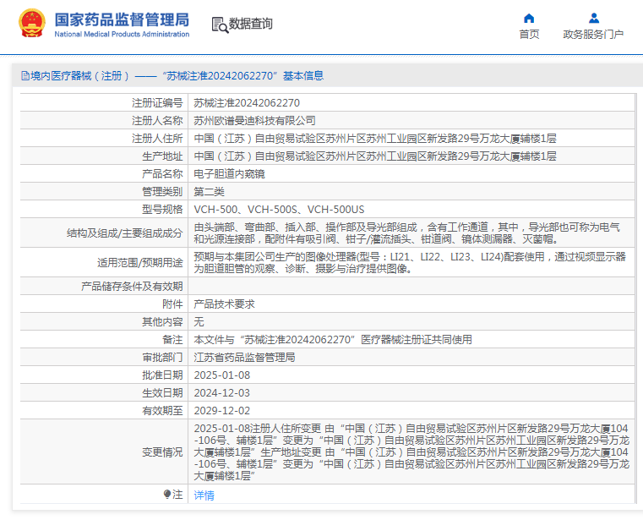Click the 变更情况 change history text
Image resolution: width=643 pixels, height=520 pixels.
411,452
